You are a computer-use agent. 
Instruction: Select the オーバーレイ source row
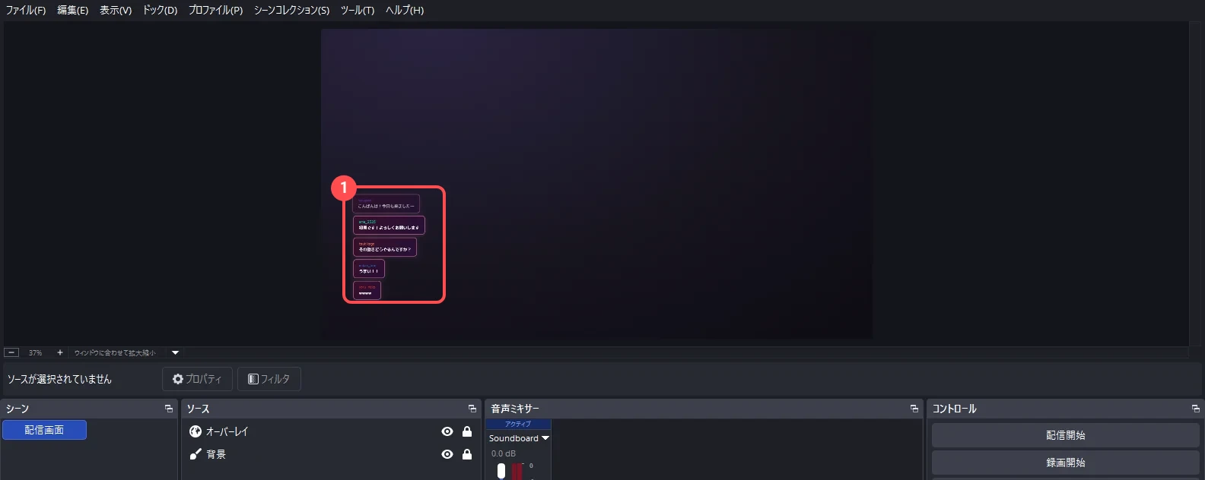331,431
